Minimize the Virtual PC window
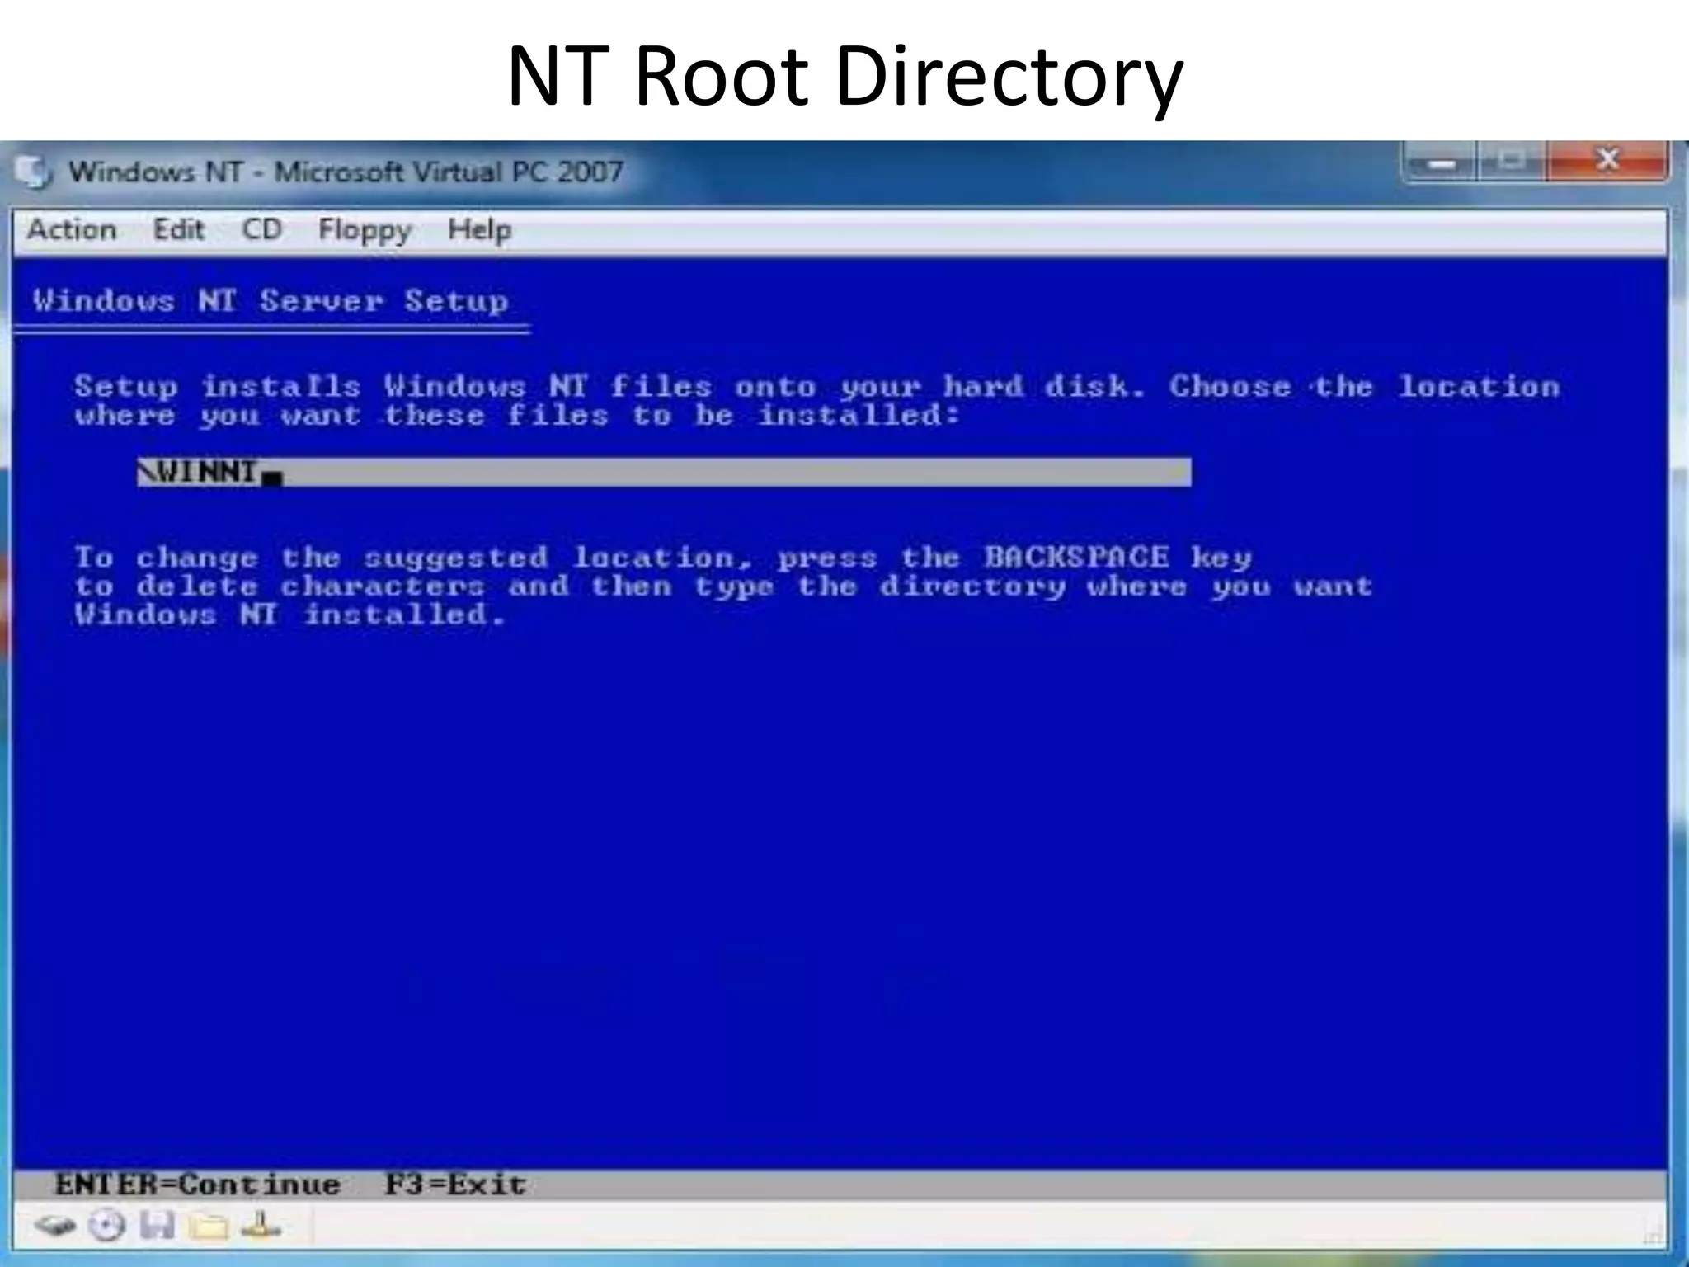 tap(1442, 163)
